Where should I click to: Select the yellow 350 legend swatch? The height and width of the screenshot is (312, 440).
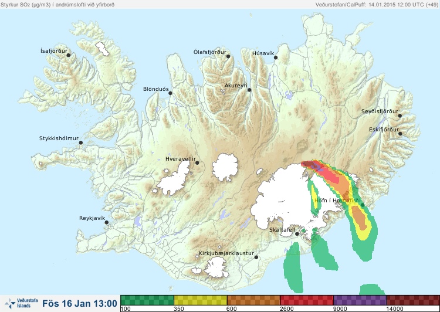coord(201,300)
